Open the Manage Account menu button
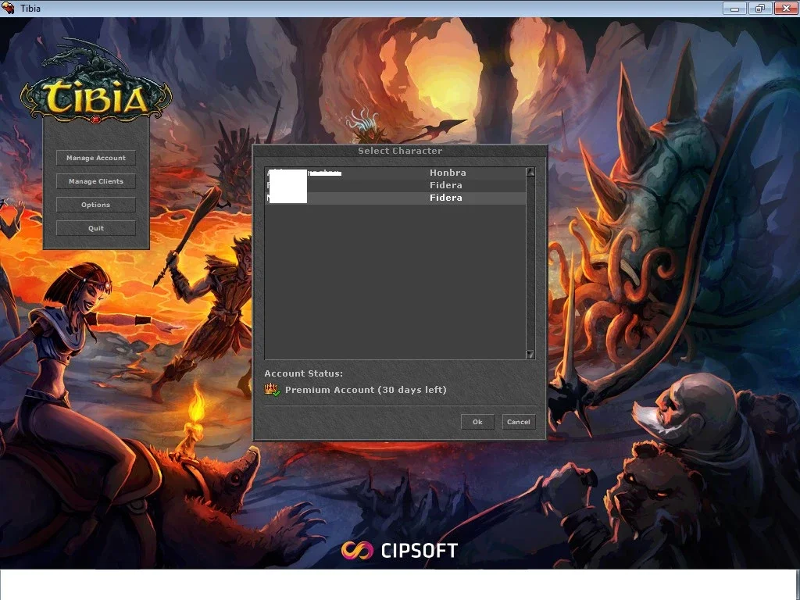Viewport: 800px width, 600px height. click(x=96, y=158)
